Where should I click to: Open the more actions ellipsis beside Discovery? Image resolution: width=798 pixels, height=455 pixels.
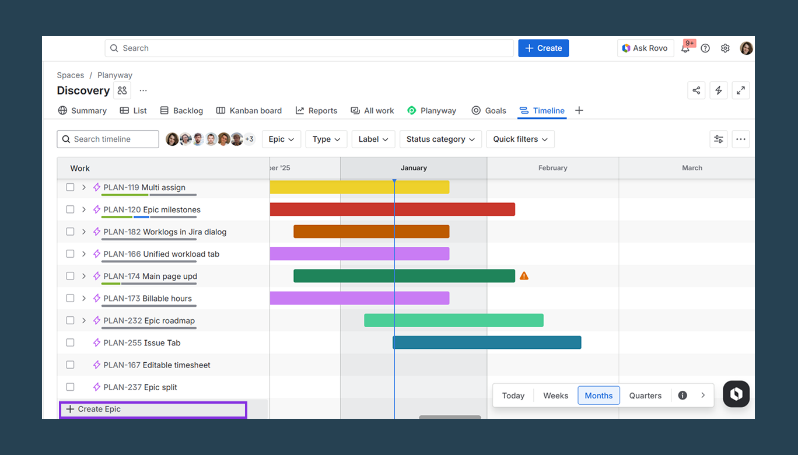coord(143,90)
